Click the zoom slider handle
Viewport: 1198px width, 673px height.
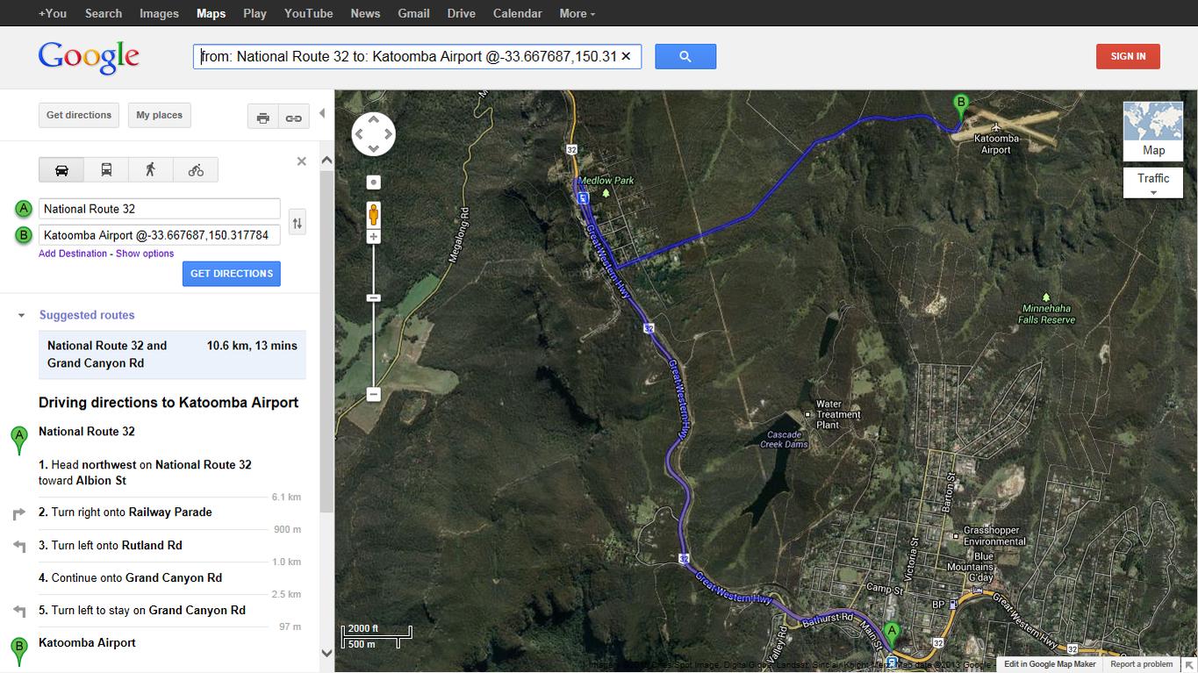coord(373,298)
